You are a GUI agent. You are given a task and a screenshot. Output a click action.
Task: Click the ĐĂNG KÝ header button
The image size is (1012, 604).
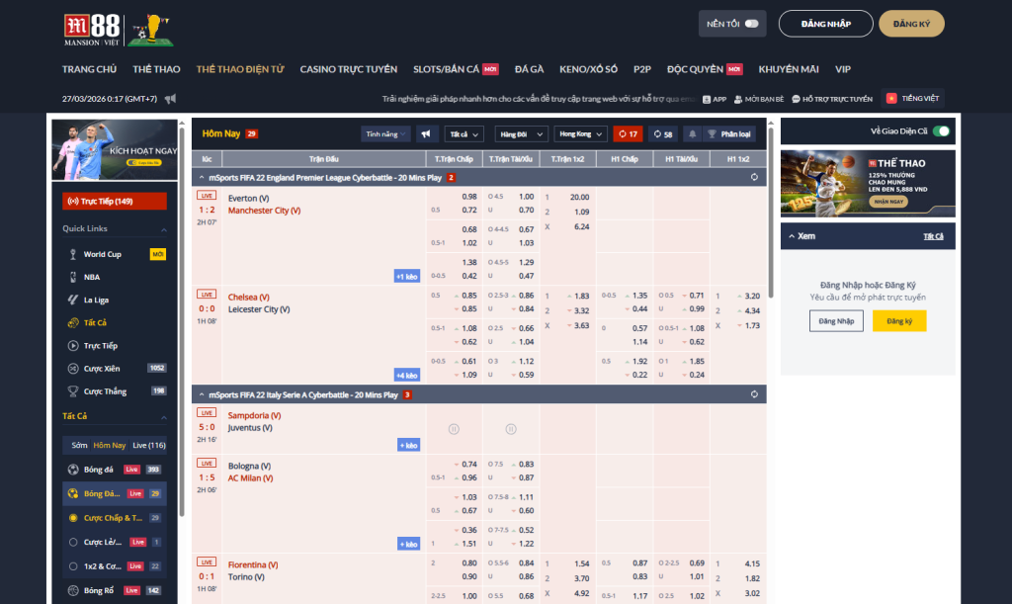point(911,24)
